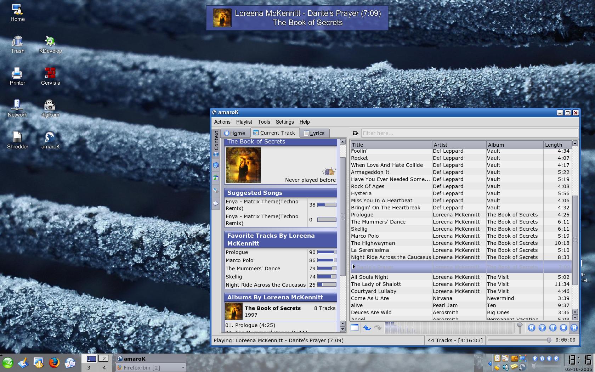The image size is (595, 372).
Task: Open the mail and calendar panel launcher
Action: (x=70, y=363)
